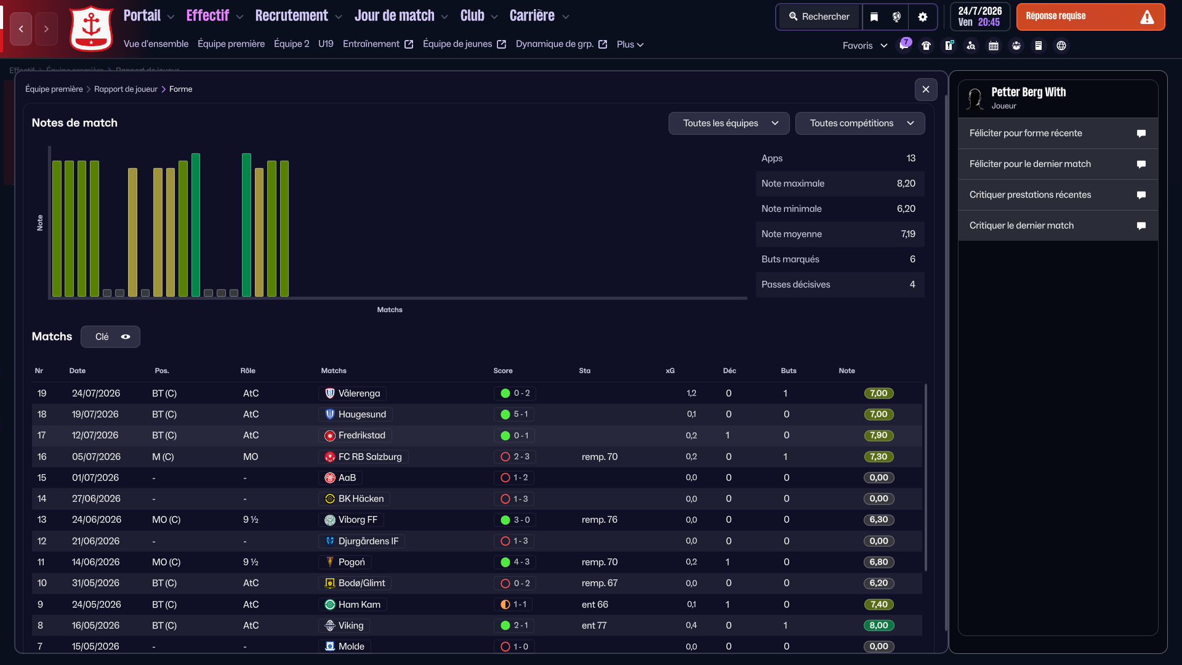The image size is (1182, 665).
Task: Toggle the Clé key visibility eye
Action: tap(126, 337)
